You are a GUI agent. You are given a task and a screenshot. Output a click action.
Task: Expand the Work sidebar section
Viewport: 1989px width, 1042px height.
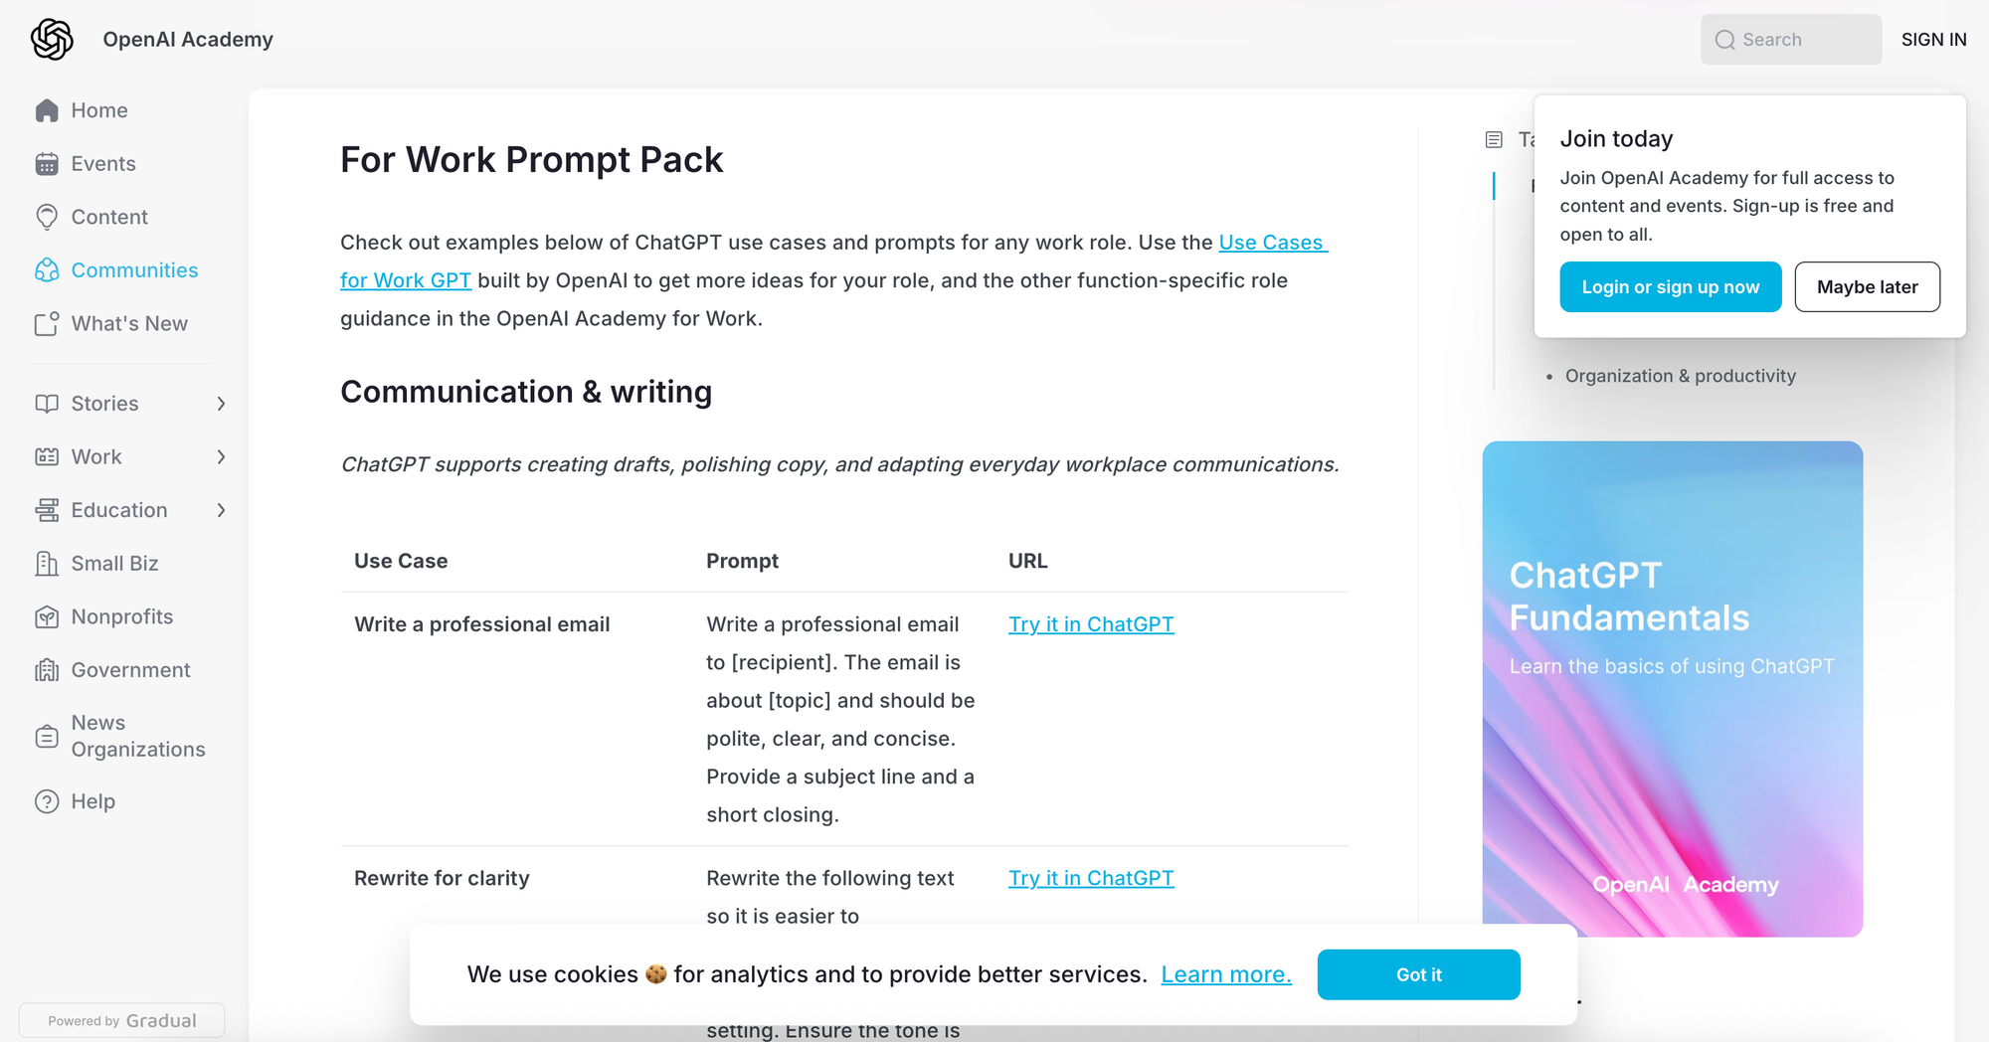pyautogui.click(x=221, y=457)
